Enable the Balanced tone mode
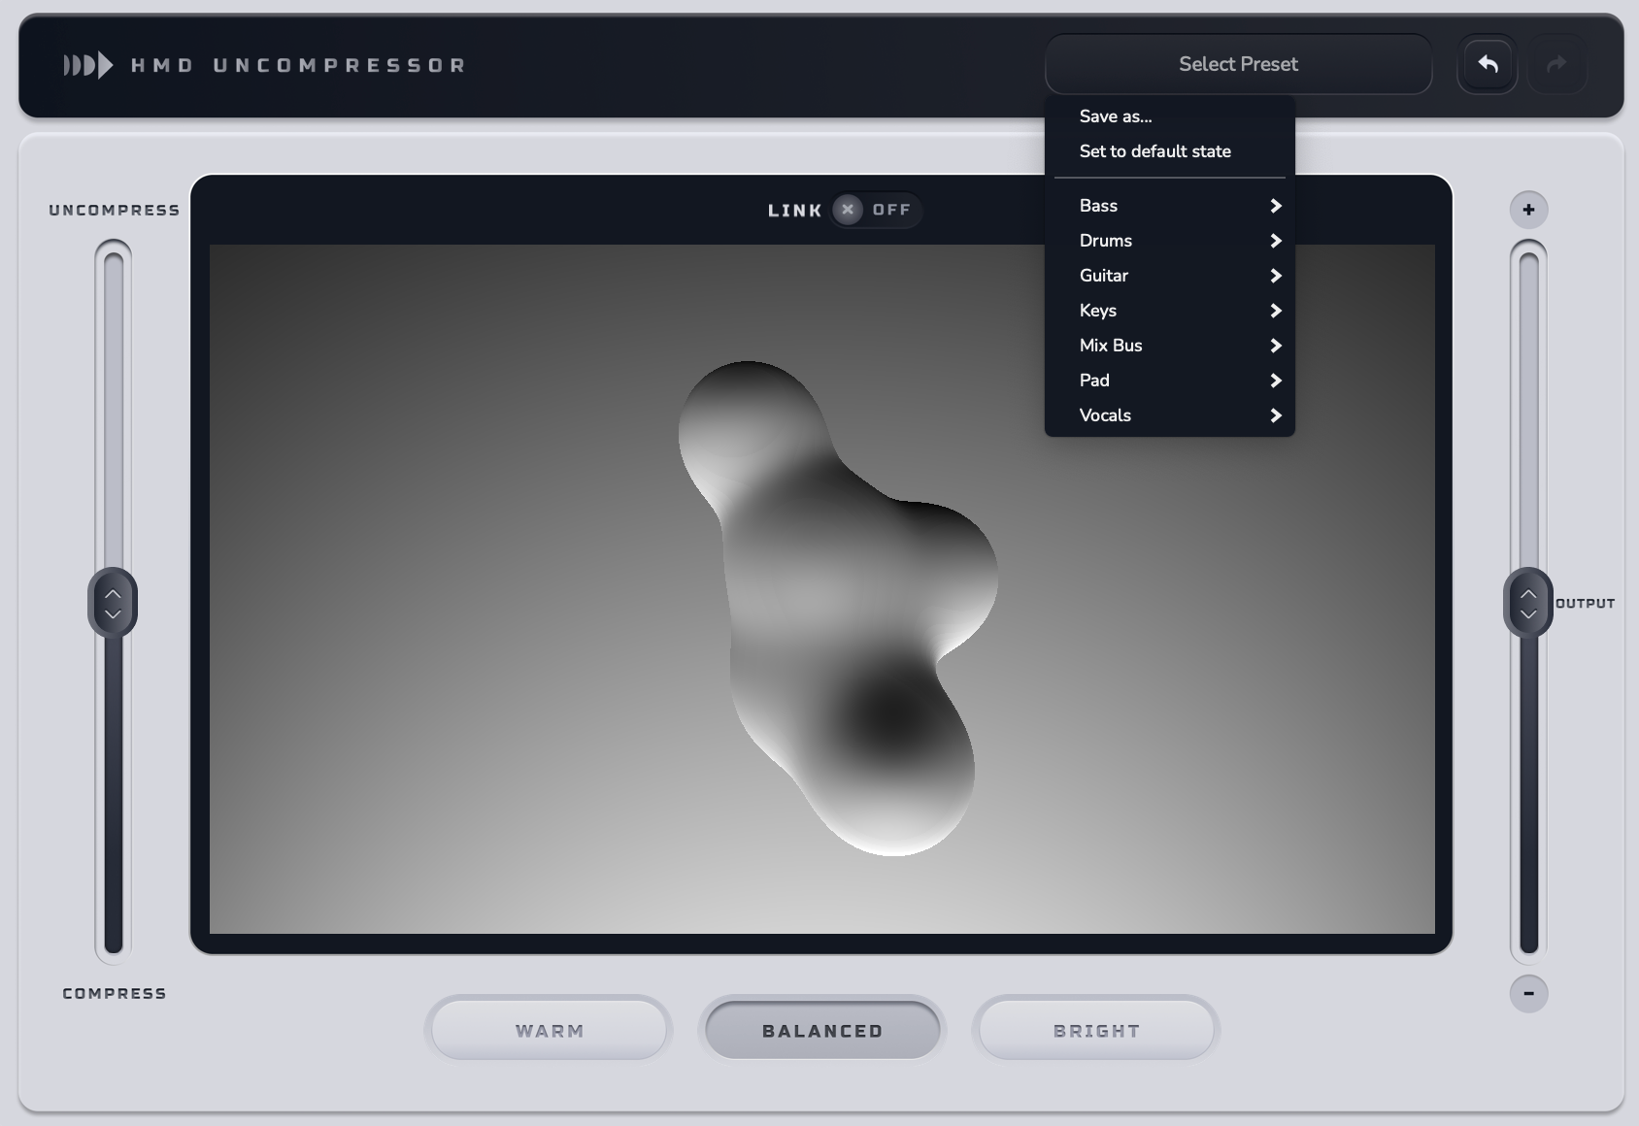 coord(821,1030)
